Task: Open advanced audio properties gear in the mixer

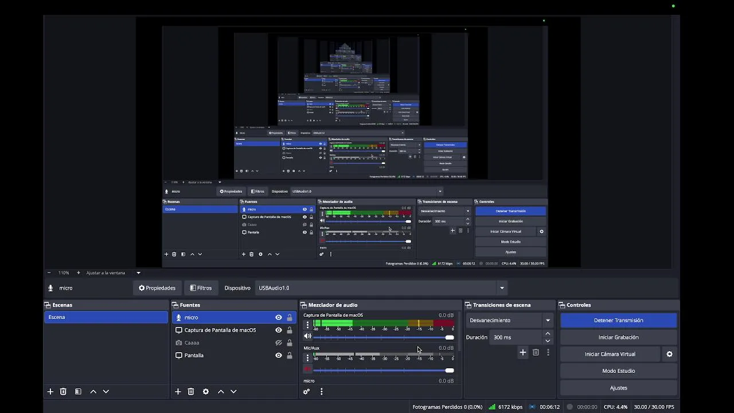Action: [306, 392]
